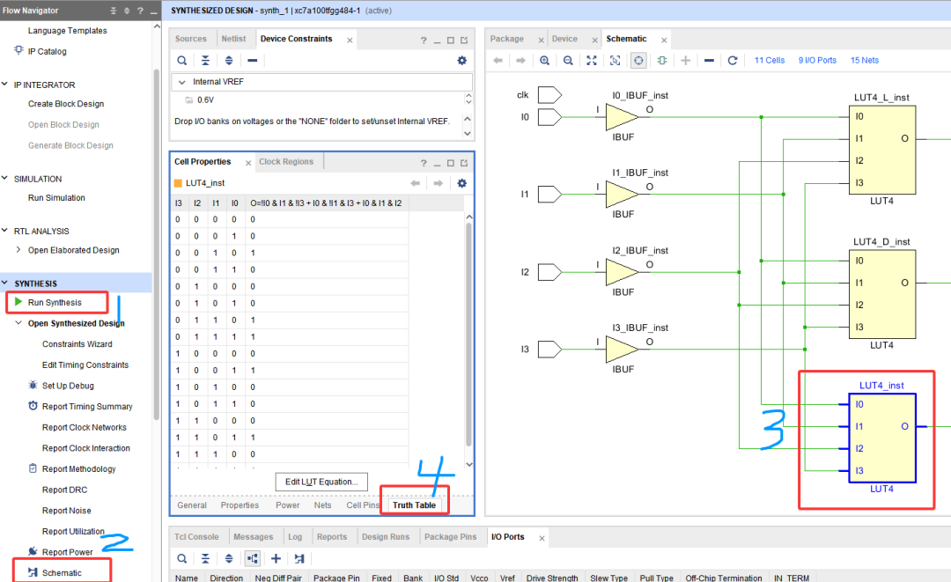The width and height of the screenshot is (951, 582).
Task: Open Device Constraints settings gear
Action: point(461,61)
